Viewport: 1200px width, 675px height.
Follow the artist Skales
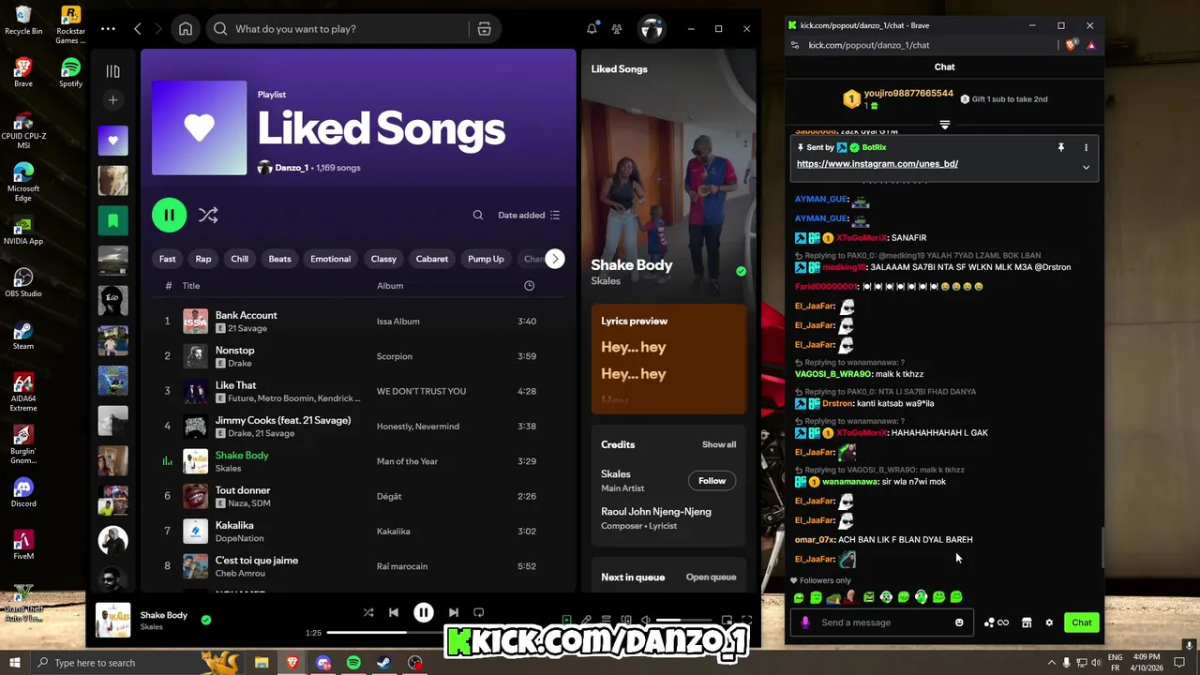(x=712, y=481)
